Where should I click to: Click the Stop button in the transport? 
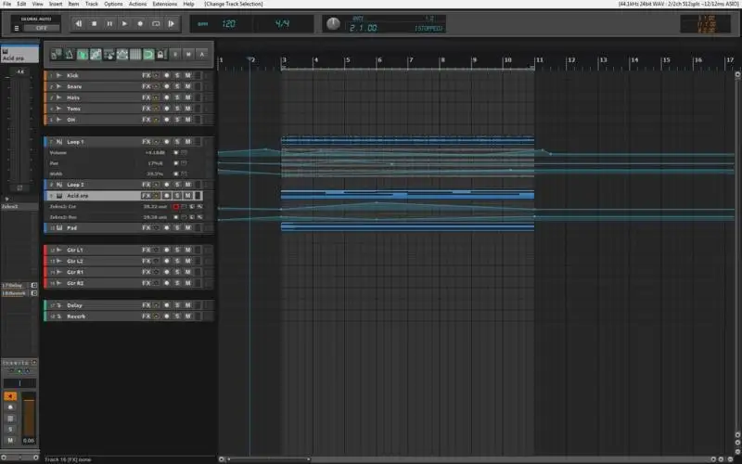click(94, 23)
